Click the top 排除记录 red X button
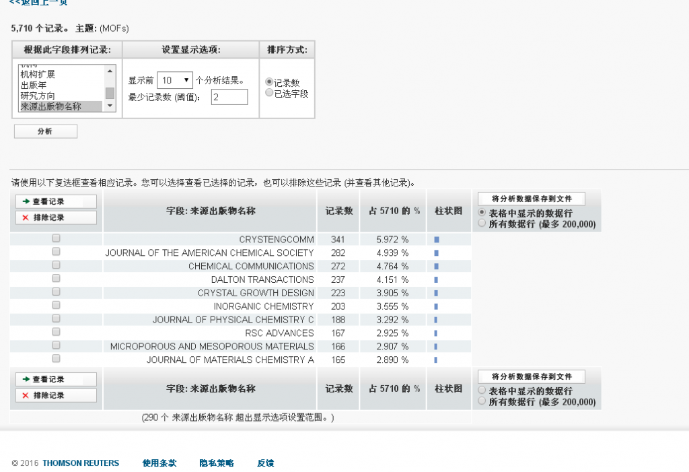The height and width of the screenshot is (472, 689). pos(56,217)
